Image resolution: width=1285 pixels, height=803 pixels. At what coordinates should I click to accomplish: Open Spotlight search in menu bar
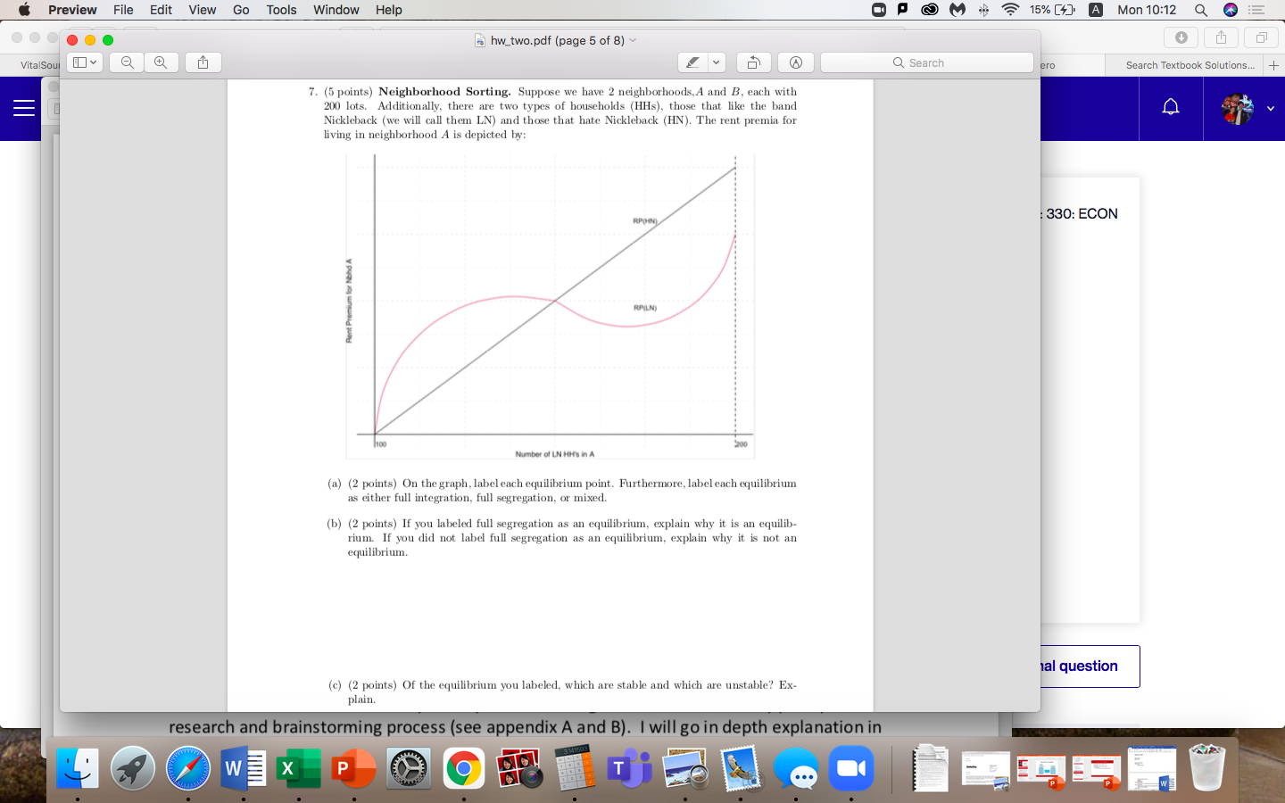point(1201,10)
